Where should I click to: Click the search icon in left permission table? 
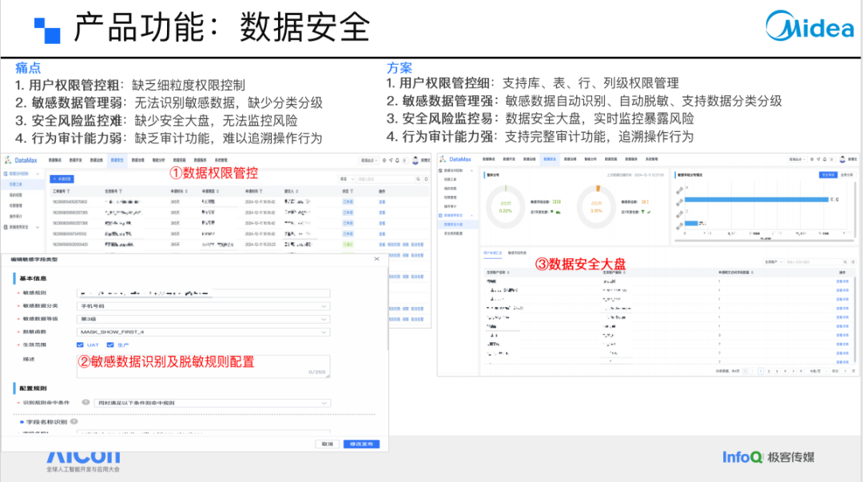tap(418, 179)
